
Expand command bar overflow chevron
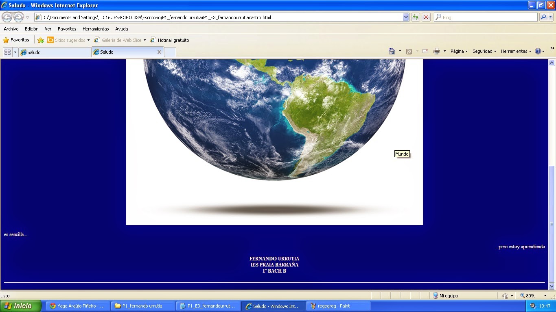(552, 48)
